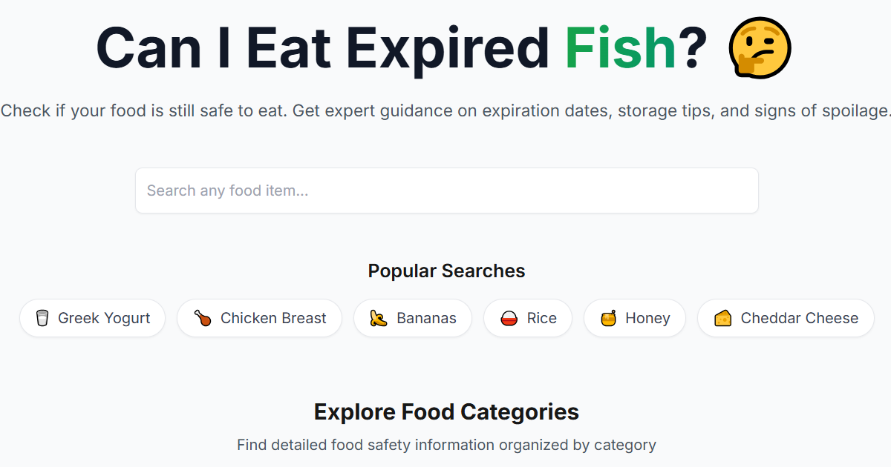
Task: Select the Greek Yogurt popular search
Action: coord(92,317)
